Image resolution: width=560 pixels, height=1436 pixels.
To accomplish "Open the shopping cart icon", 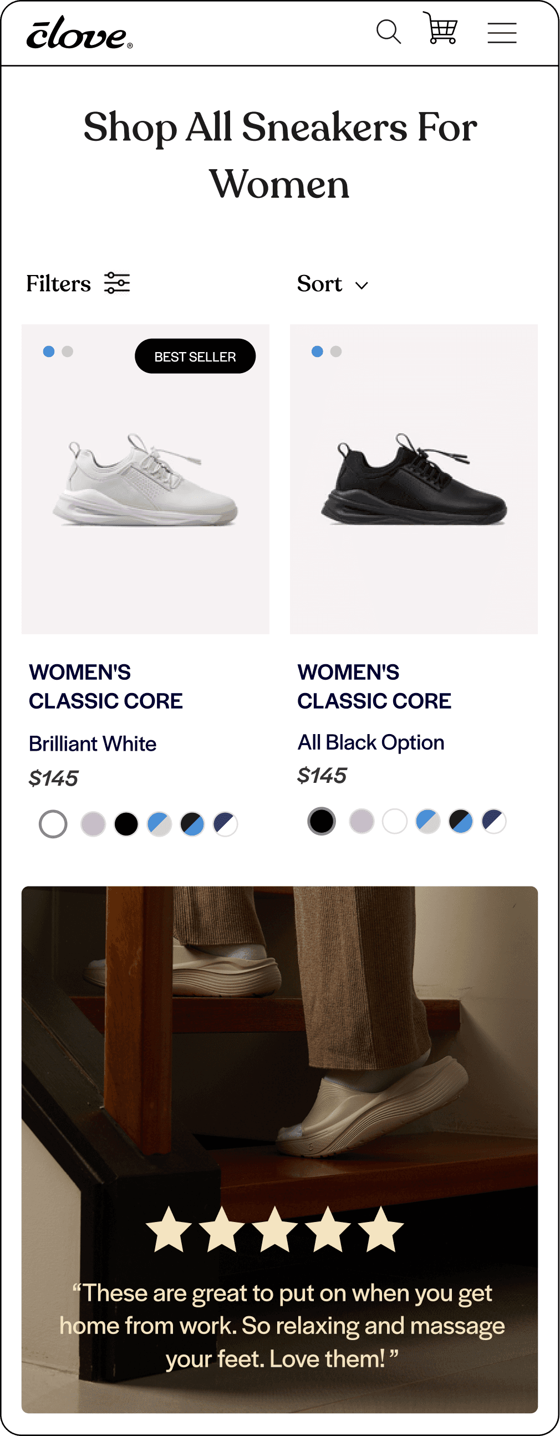I will [x=441, y=28].
